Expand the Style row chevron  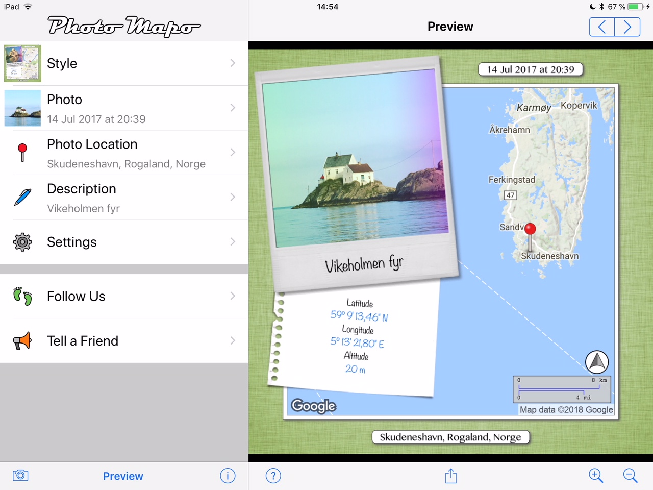click(233, 63)
